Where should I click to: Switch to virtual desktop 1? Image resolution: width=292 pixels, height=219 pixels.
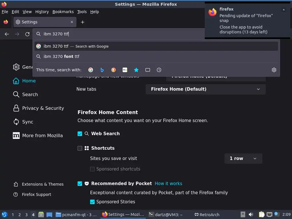coord(13,215)
